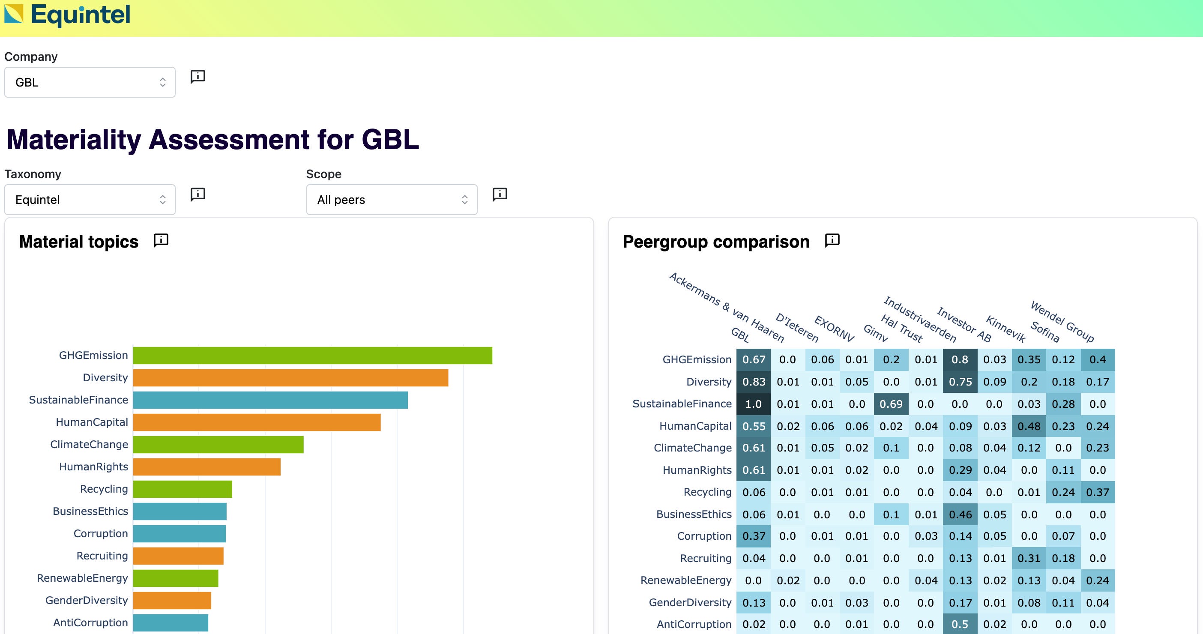Click the Hal Trust column label
The width and height of the screenshot is (1203, 634).
click(901, 328)
